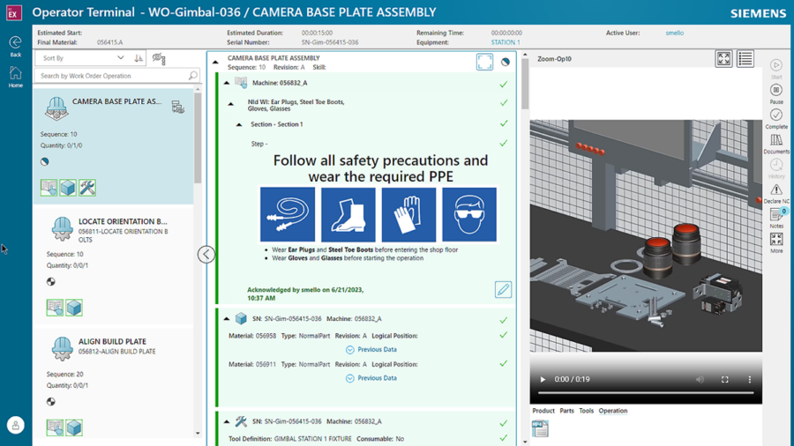The width and height of the screenshot is (794, 446).
Task: Play the Zoom-Op10 video
Action: pos(543,380)
